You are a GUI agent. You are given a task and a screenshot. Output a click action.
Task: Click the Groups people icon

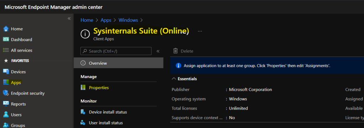point(6,125)
